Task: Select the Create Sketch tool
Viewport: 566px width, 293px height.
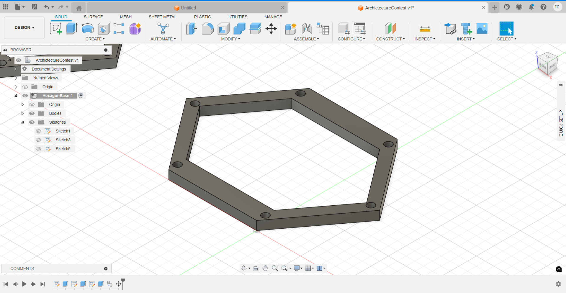Action: point(56,29)
